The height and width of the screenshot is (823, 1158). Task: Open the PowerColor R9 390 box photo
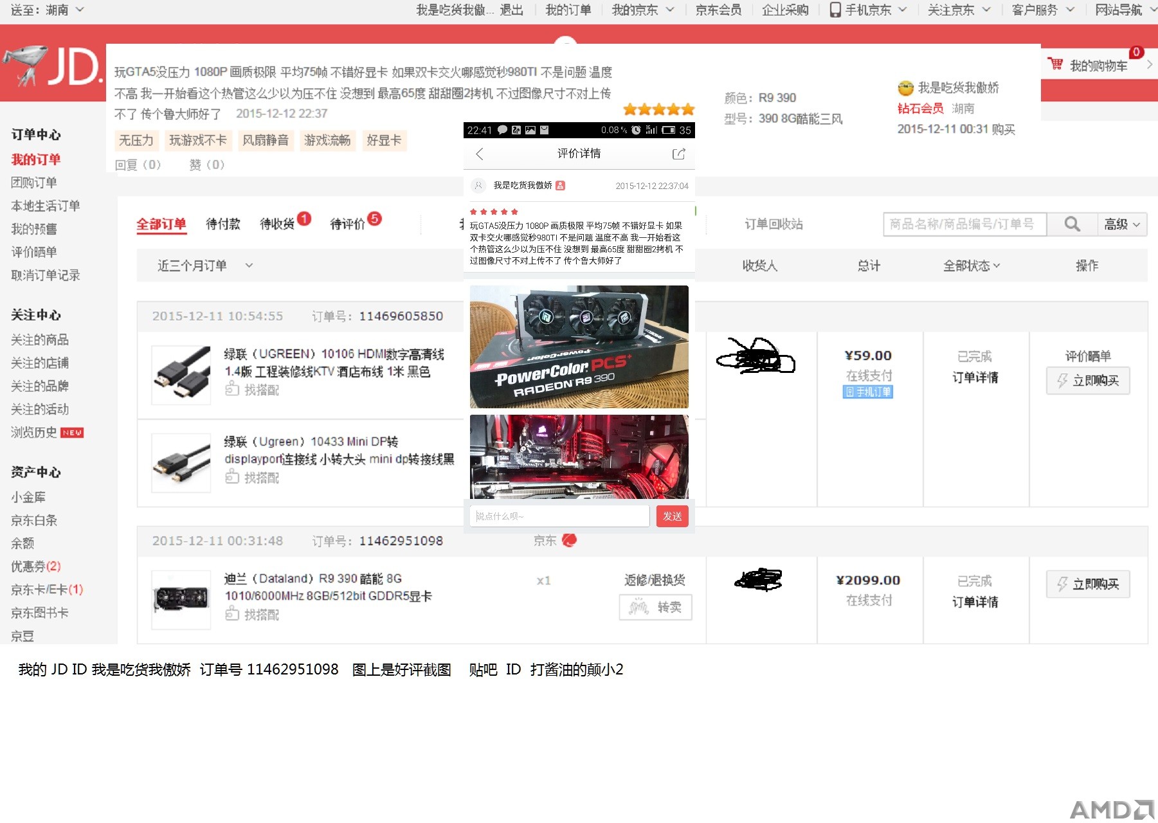(x=579, y=347)
